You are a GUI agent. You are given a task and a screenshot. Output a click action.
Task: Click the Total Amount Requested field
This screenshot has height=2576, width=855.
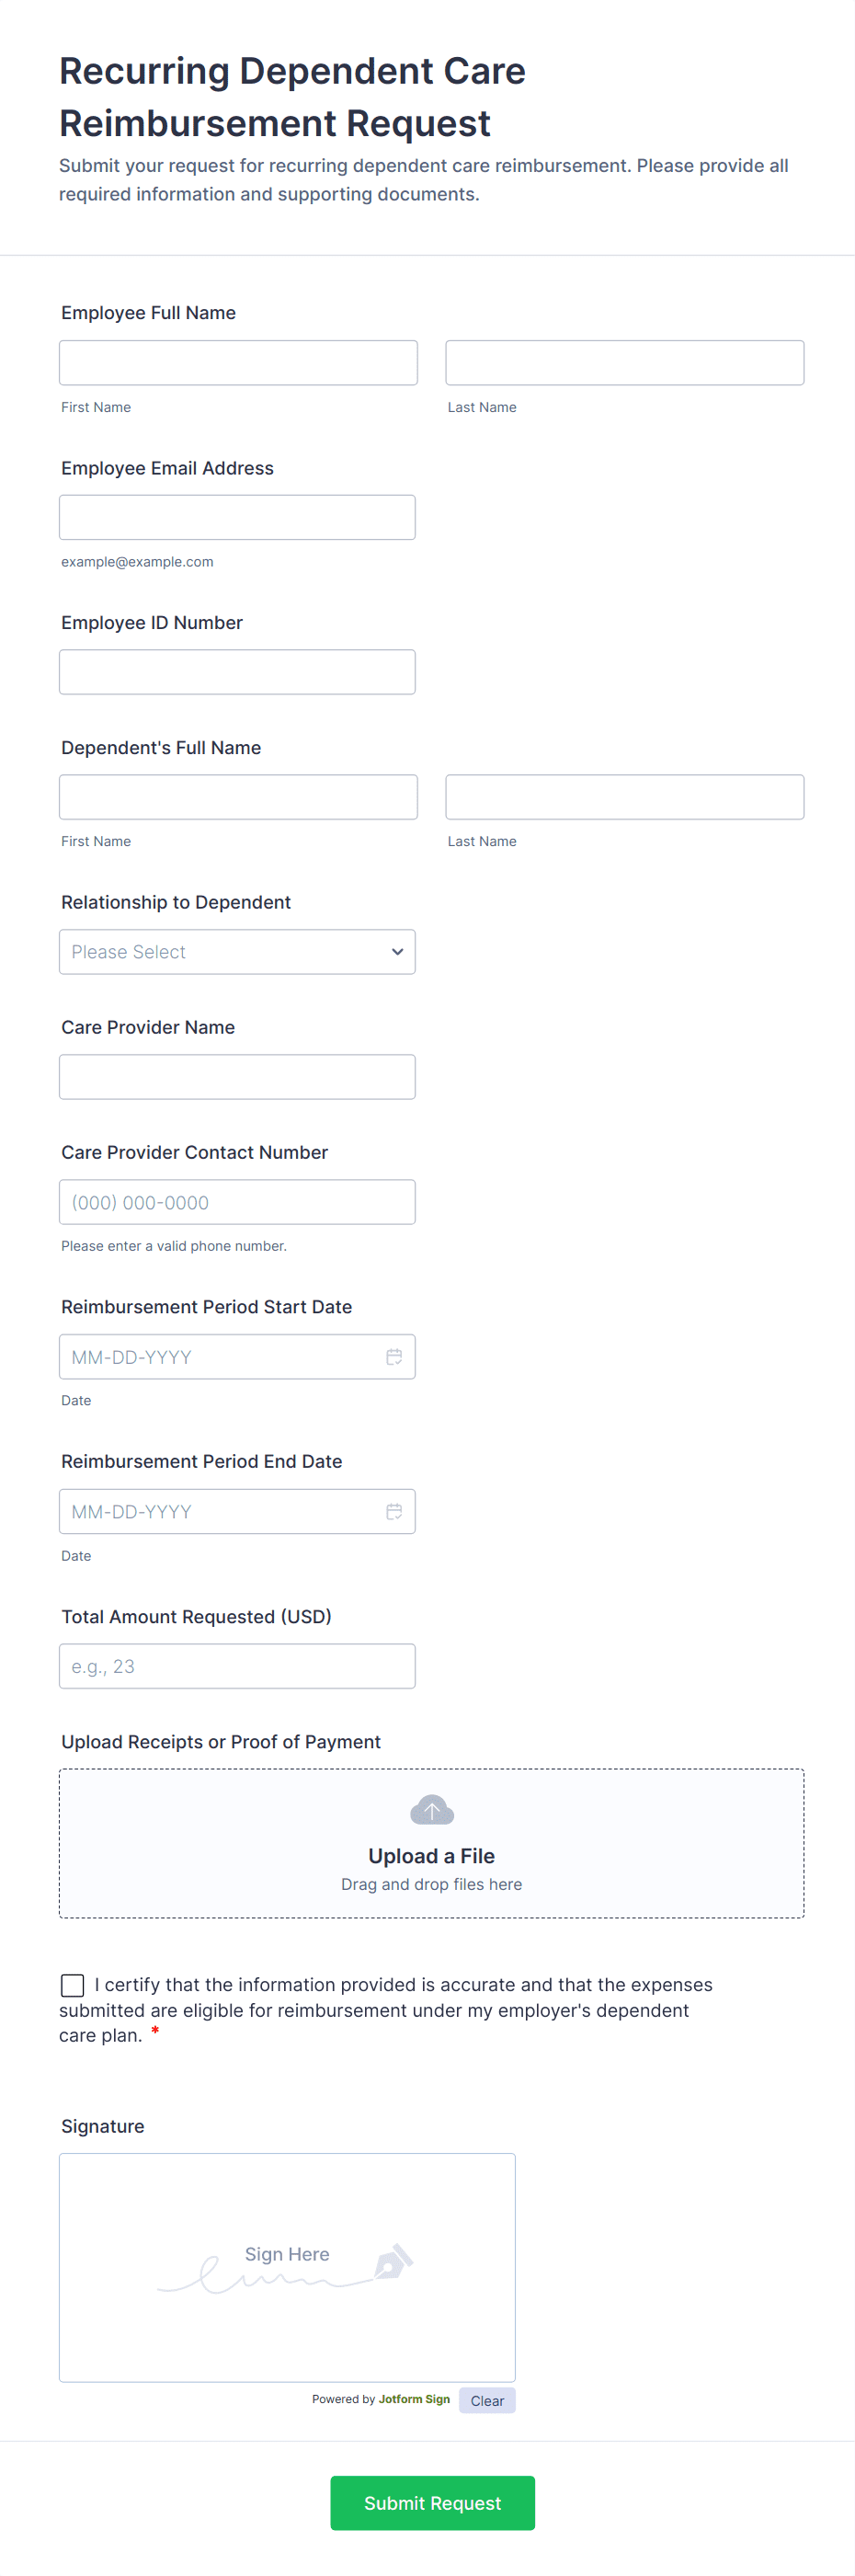[x=237, y=1666]
